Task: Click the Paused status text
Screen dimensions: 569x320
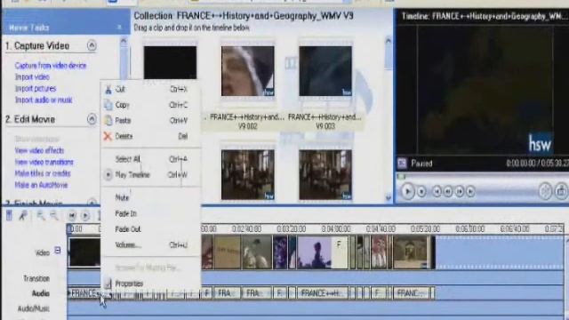Action: coord(421,164)
